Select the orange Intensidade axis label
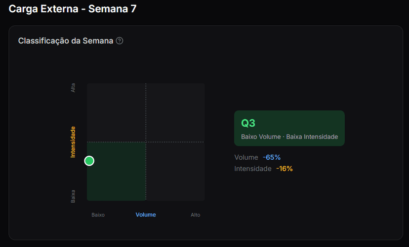409x247 pixels. 73,142
